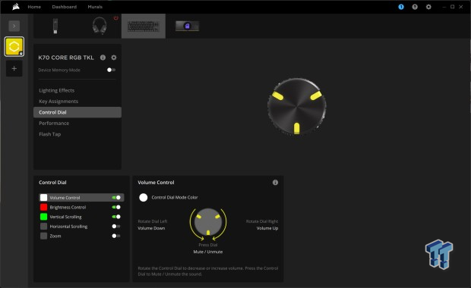This screenshot has width=471, height=288.
Task: Enable the Zoom dial mode toggle
Action: point(116,236)
